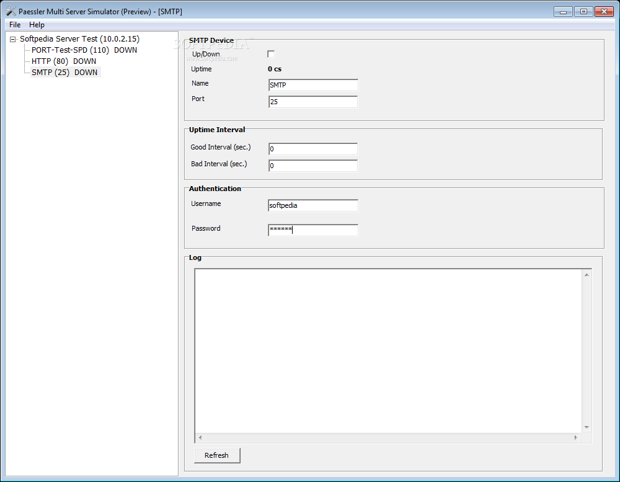Click the Password input field

pos(312,230)
